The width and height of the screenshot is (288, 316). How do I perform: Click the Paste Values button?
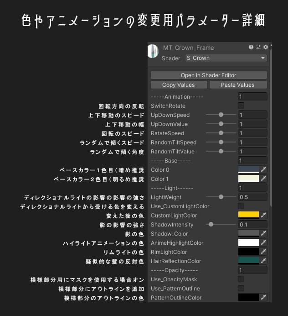tap(238, 85)
